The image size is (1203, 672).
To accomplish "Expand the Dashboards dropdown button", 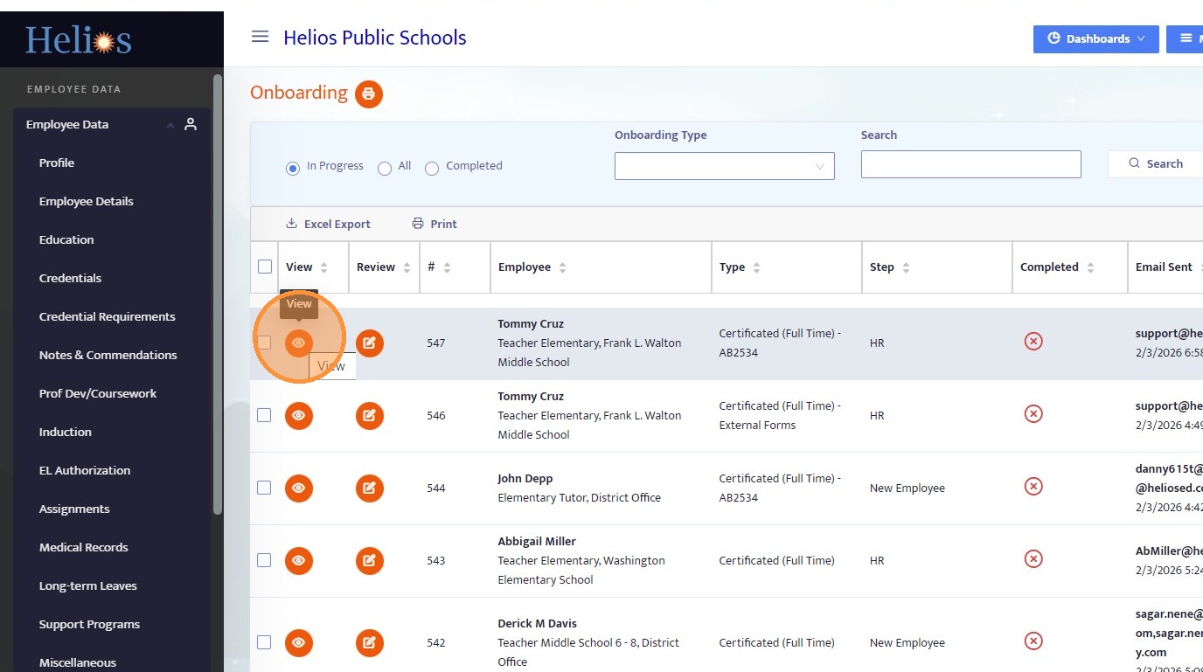I will (1095, 38).
